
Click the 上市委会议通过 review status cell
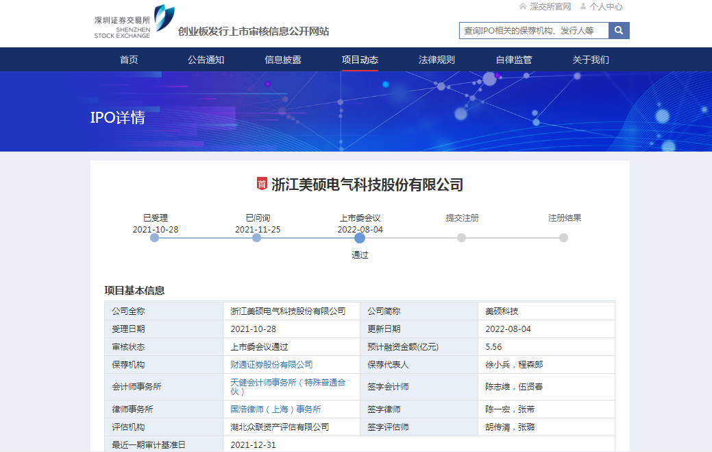click(291, 347)
